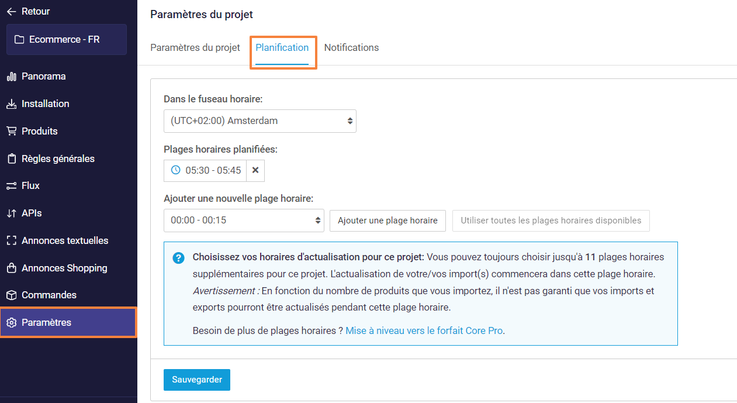Click the Ajouter une plage horaire button
The width and height of the screenshot is (737, 403).
tap(388, 221)
